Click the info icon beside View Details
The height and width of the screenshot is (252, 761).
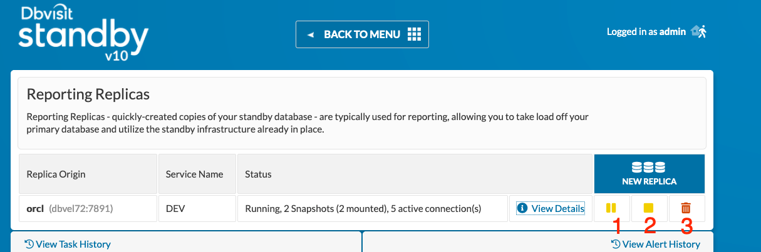(x=522, y=208)
